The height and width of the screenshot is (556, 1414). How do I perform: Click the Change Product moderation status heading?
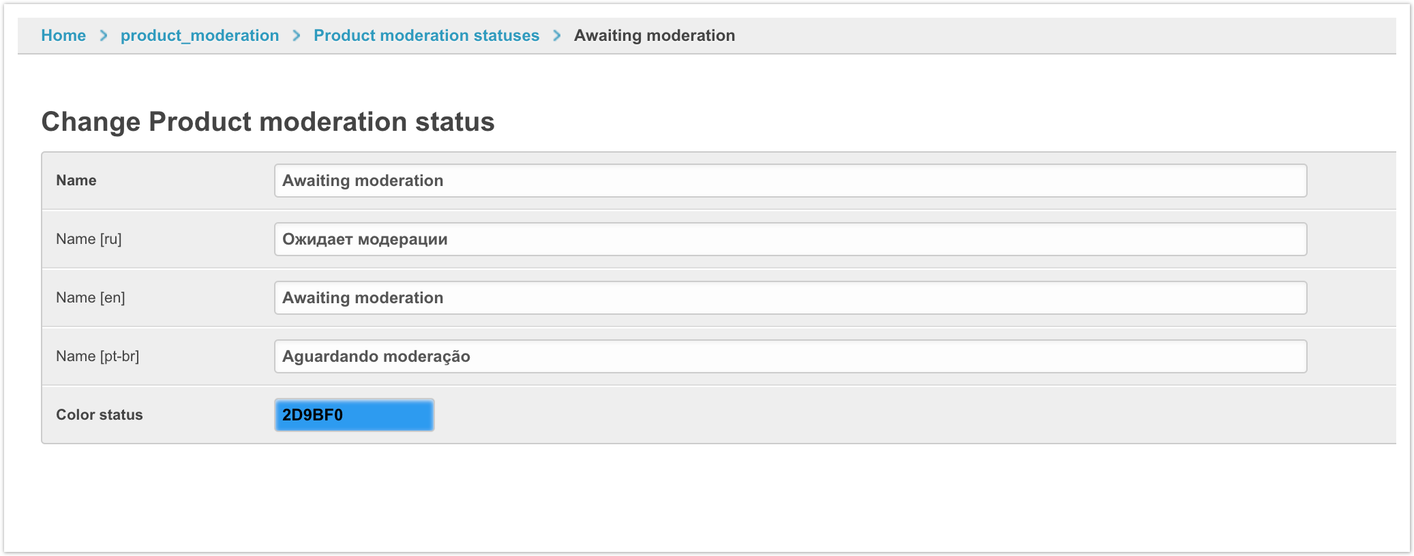(x=268, y=122)
